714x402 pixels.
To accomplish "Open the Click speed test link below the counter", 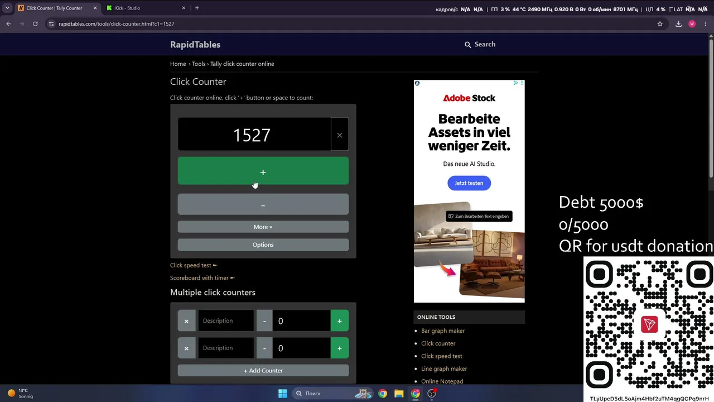I will pyautogui.click(x=194, y=265).
